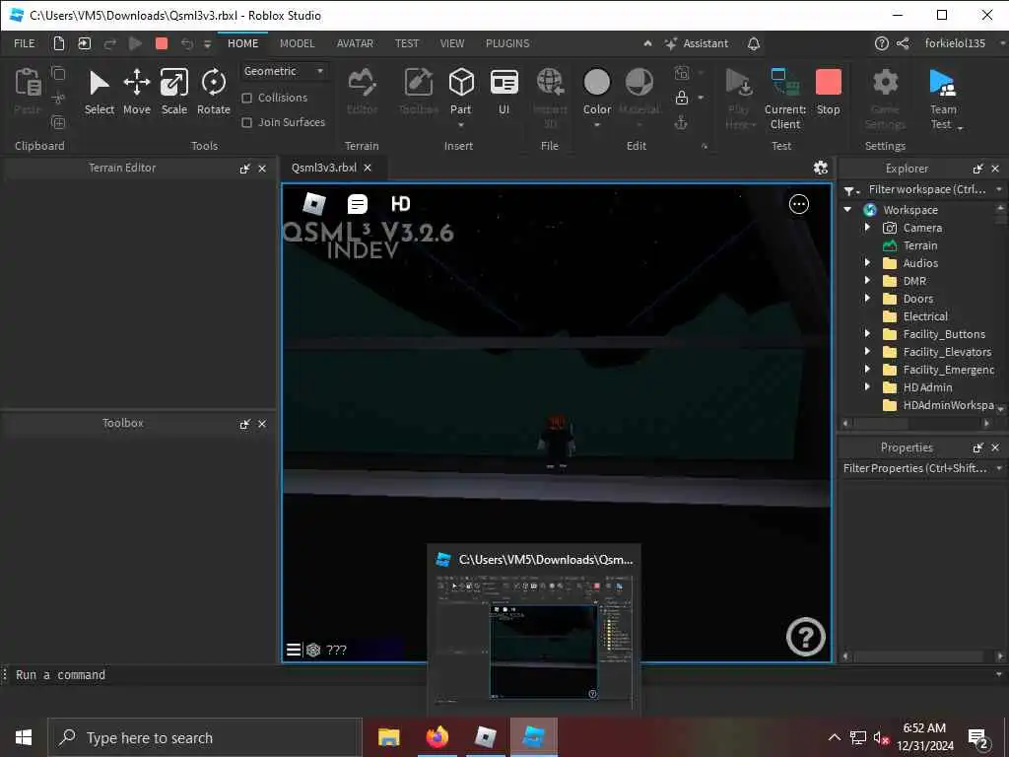Open the three-dot menu in viewport
This screenshot has height=757, width=1009.
(x=798, y=204)
